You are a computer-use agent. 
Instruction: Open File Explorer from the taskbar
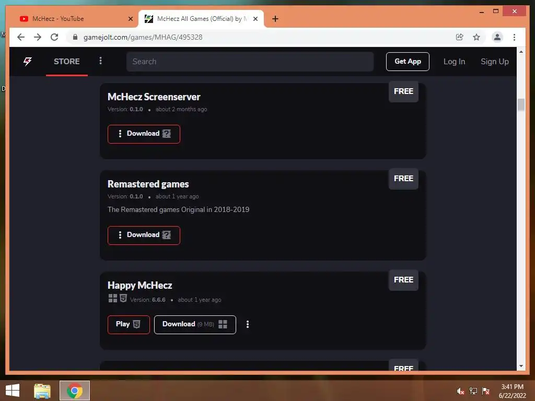(42, 391)
